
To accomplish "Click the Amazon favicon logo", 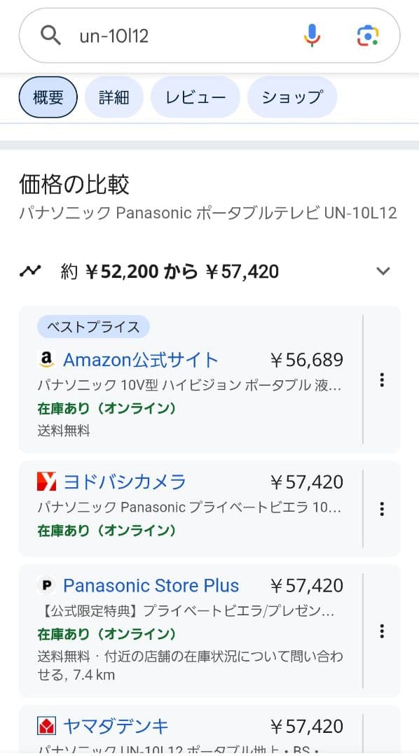I will coord(46,359).
